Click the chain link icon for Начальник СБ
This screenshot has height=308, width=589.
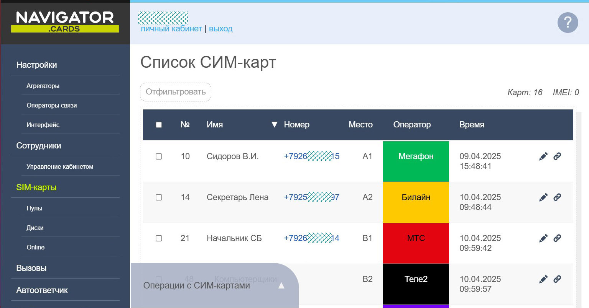click(x=557, y=238)
